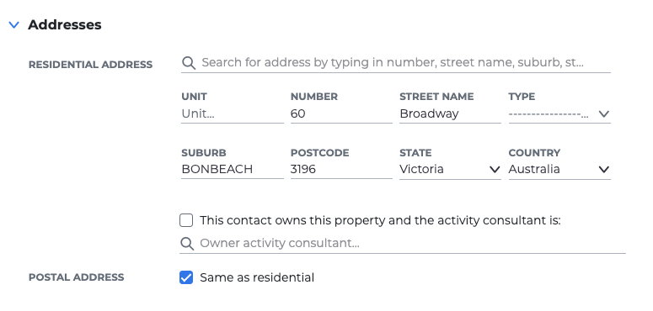Click the magnifier icon in address search
This screenshot has height=311, width=653.
click(189, 63)
